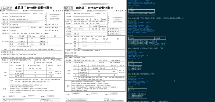Select profile model NH70W03
Viewport: 215px width, 102px height.
(21, 41)
